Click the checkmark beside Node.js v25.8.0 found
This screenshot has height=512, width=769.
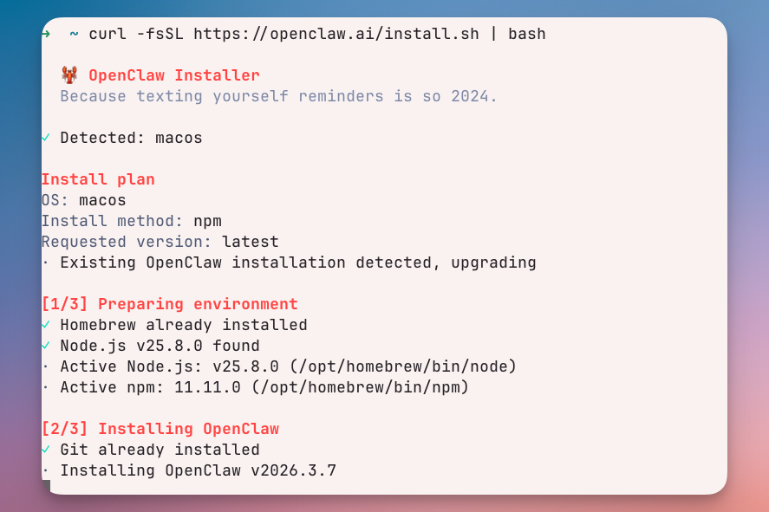coord(46,346)
